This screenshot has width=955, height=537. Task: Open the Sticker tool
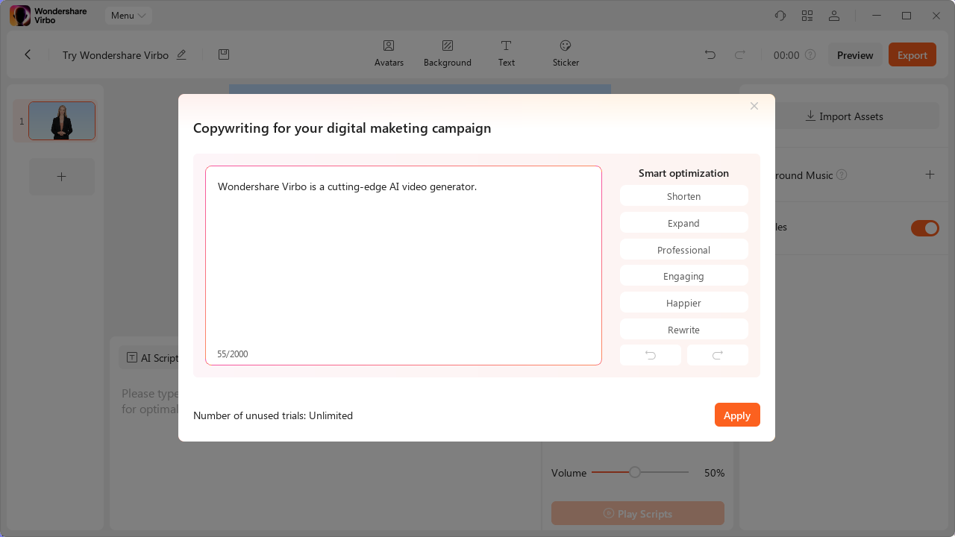(566, 54)
